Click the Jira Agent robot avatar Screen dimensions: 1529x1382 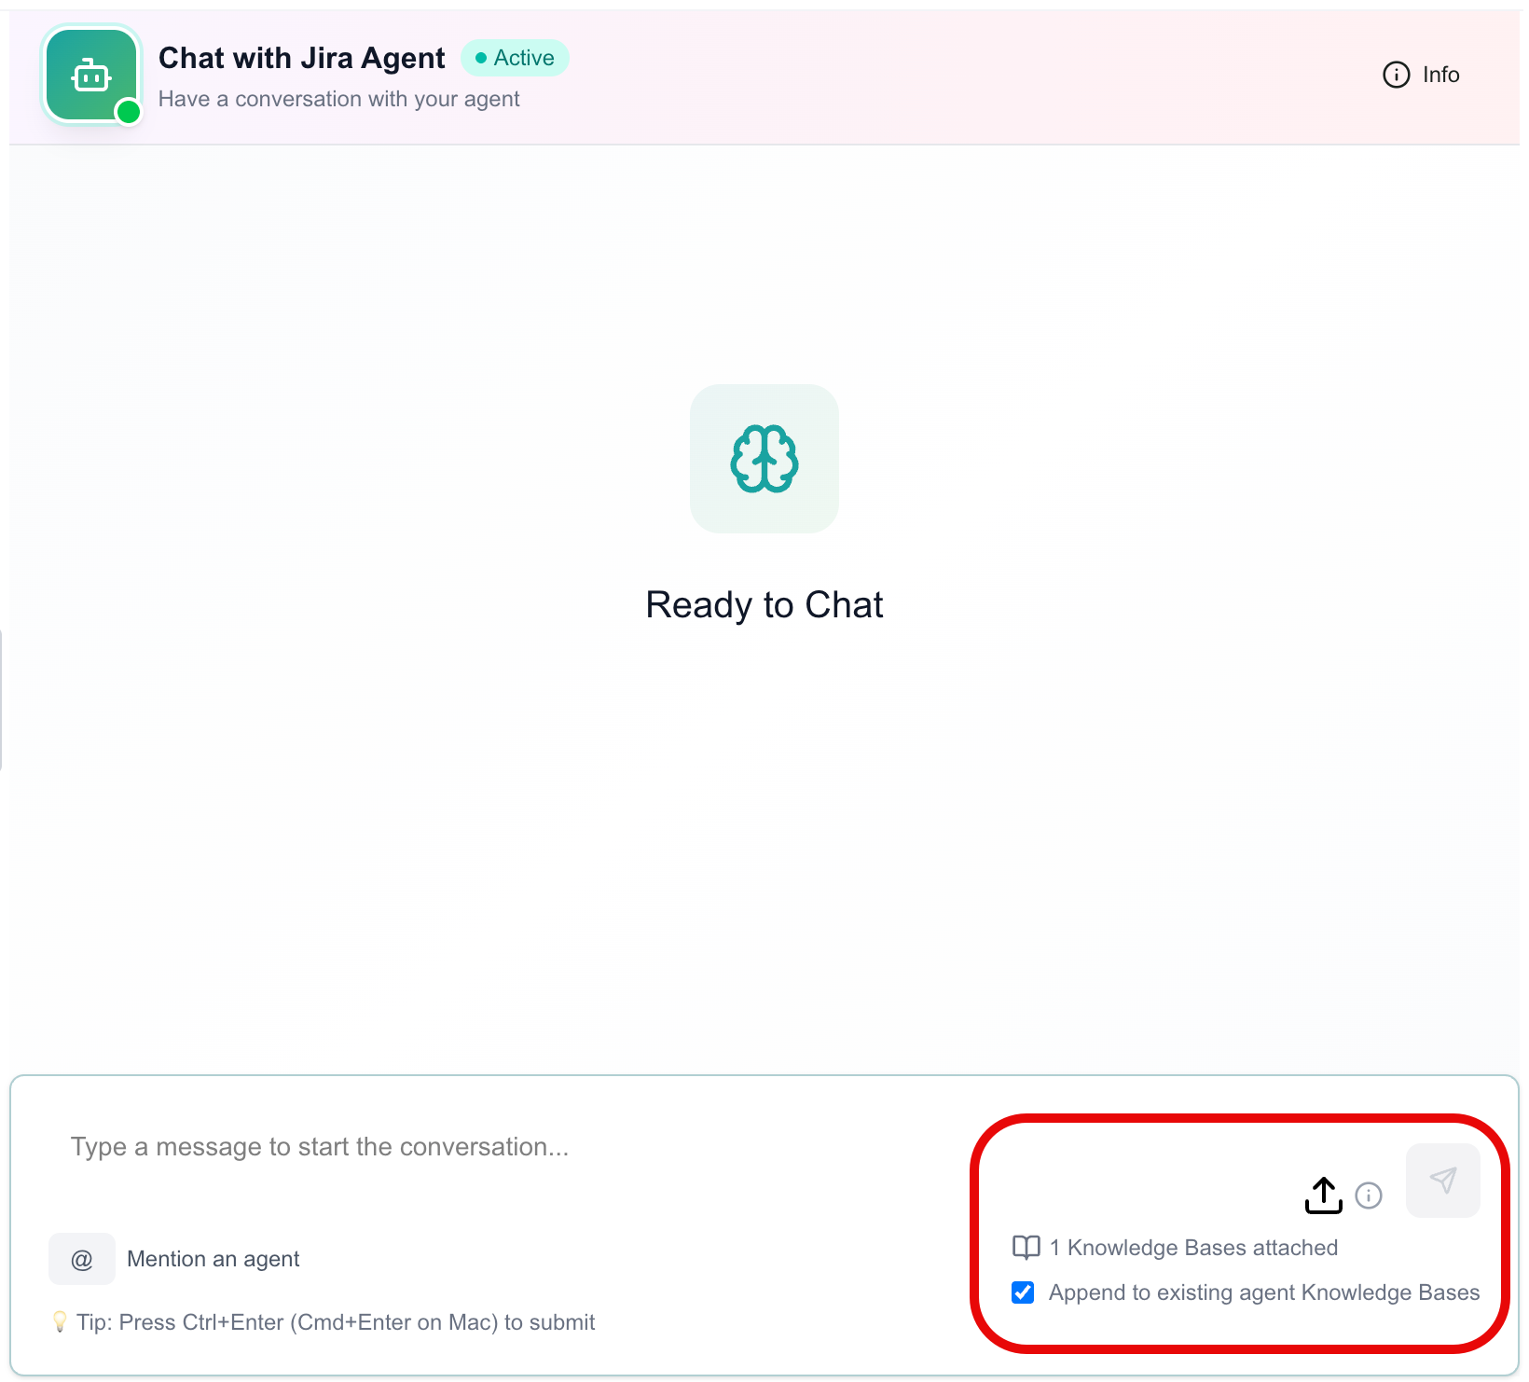[x=91, y=76]
